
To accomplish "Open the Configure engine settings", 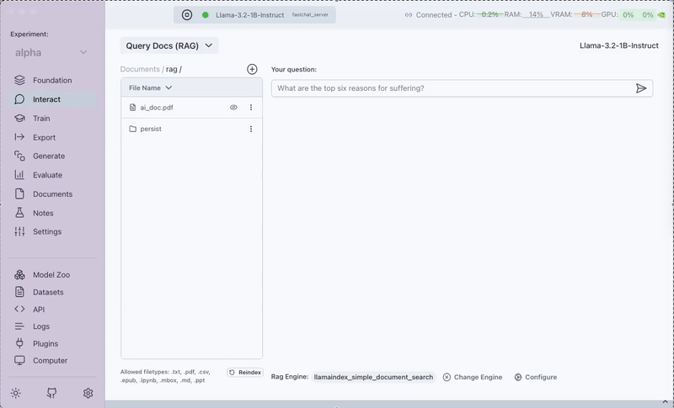I will coord(535,377).
